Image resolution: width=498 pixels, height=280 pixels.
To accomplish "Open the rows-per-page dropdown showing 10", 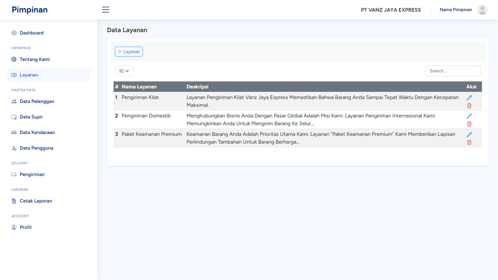I will click(124, 71).
